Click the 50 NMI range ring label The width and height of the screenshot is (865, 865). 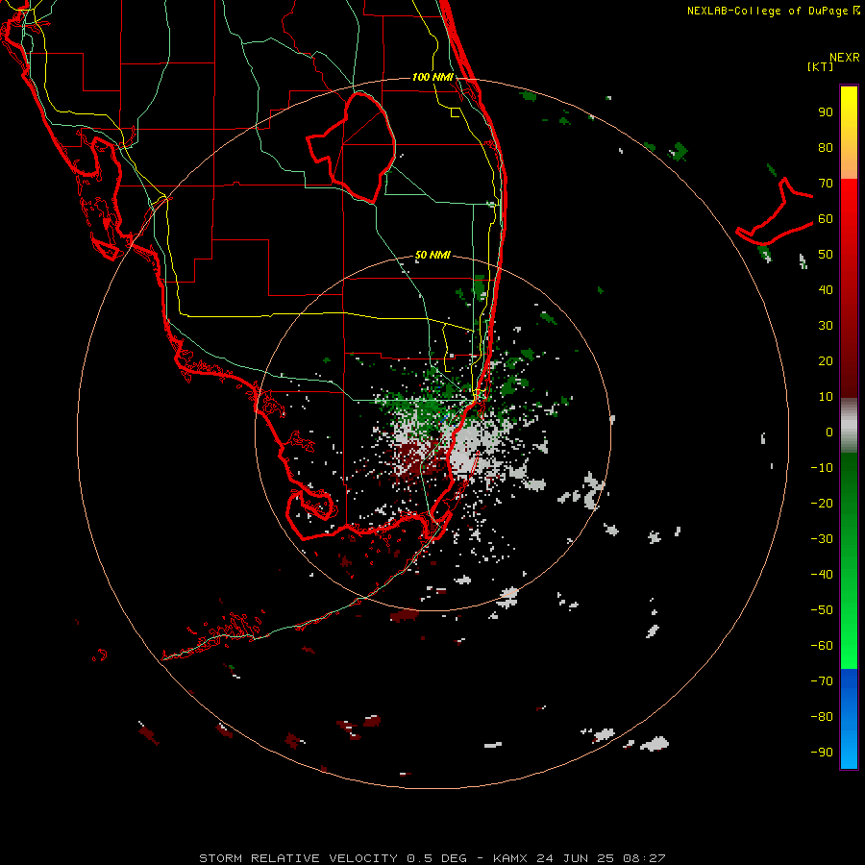tap(432, 255)
